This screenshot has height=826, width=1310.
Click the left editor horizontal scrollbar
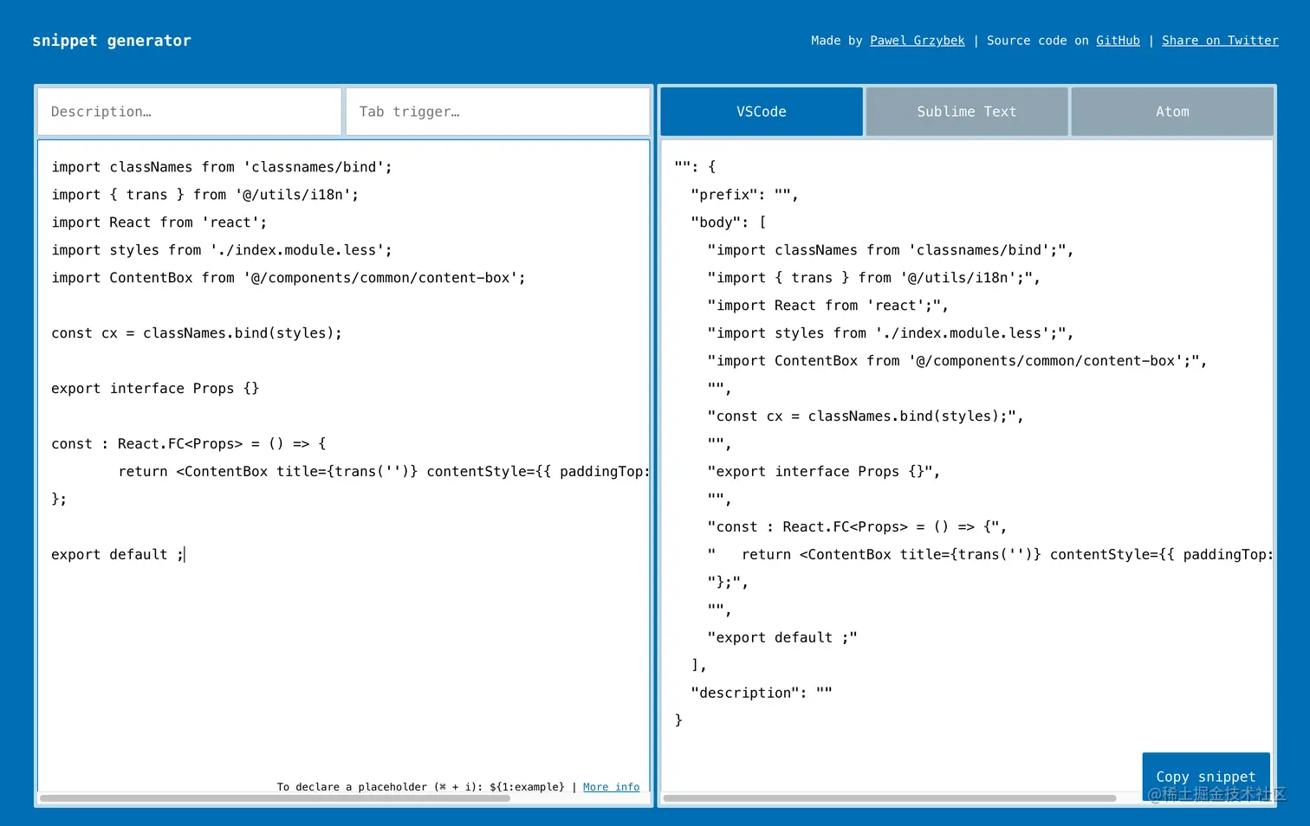276,798
